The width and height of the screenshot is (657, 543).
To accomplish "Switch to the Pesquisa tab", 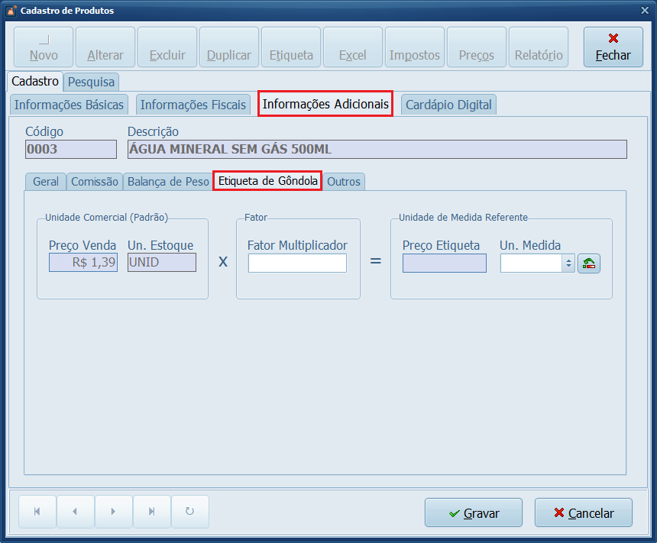I will pos(91,82).
